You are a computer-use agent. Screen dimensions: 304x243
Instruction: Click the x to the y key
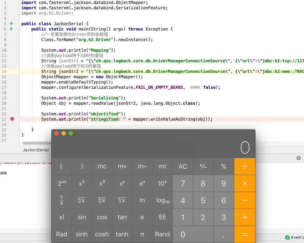pyautogui.click(x=122, y=183)
